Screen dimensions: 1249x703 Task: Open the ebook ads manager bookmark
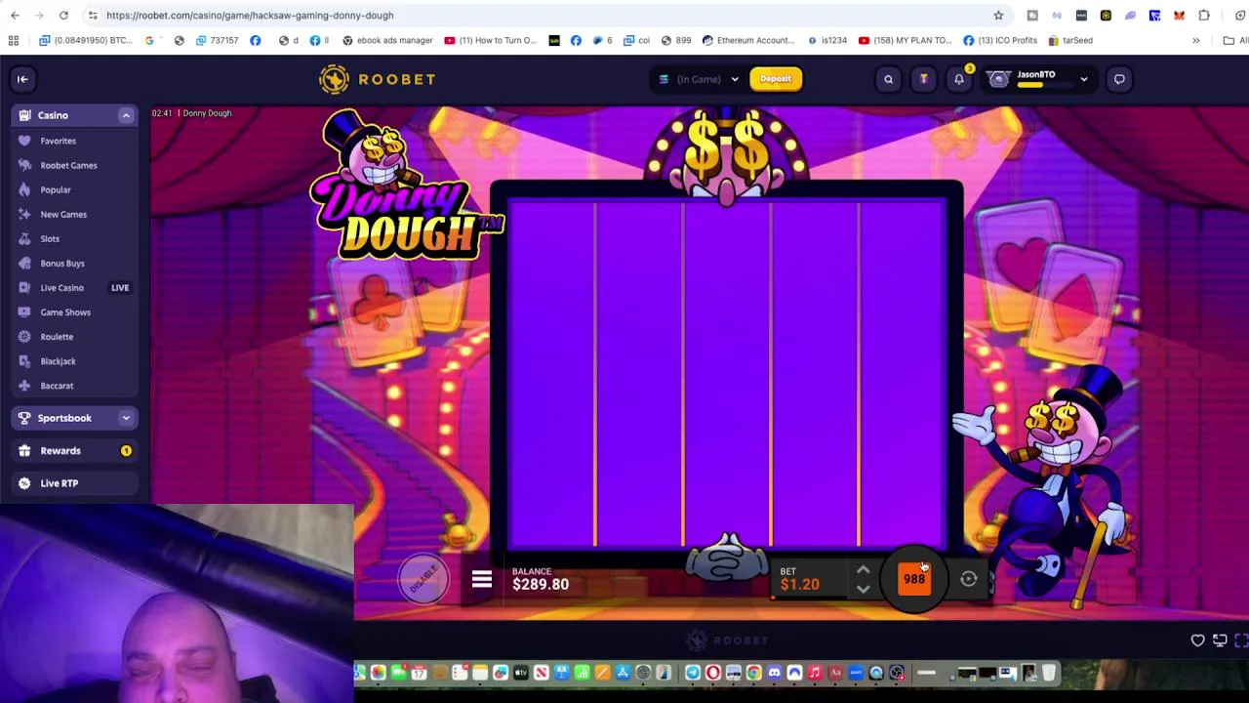(x=387, y=40)
